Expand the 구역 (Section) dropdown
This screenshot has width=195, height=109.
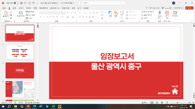(29, 18)
